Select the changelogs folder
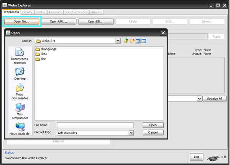This screenshot has width=230, height=165. [46, 49]
